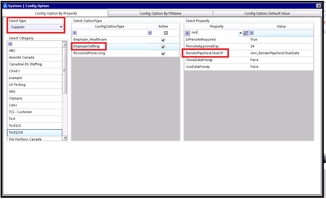The image size is (326, 199).
Task: Select the Olympia category
Action: [x=35, y=98]
